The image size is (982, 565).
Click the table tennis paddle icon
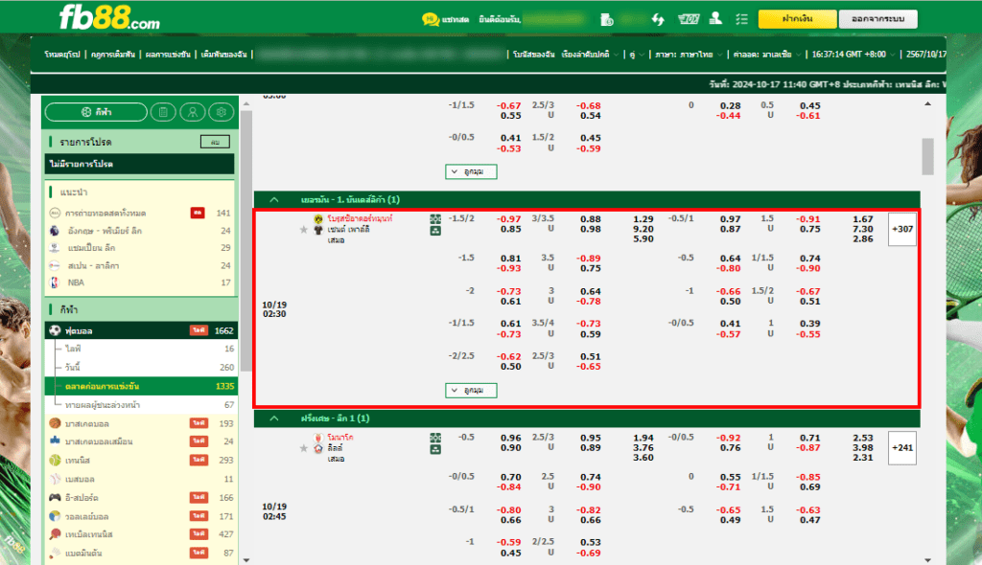55,534
